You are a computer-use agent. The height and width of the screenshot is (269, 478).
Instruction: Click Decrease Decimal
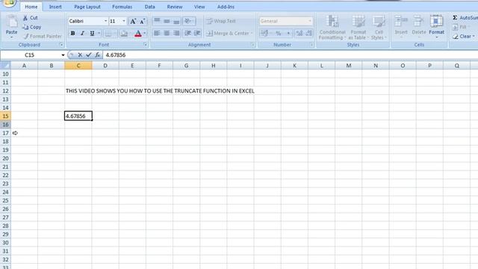(308, 33)
